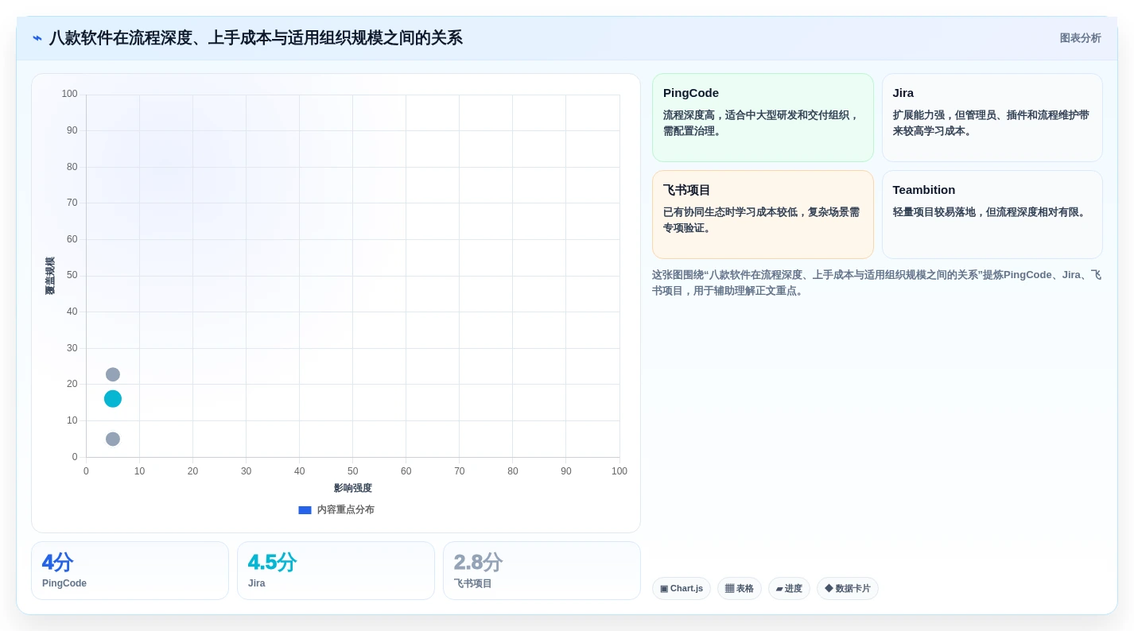Open the Teambition description card
This screenshot has height=631, width=1134.
pyautogui.click(x=992, y=215)
